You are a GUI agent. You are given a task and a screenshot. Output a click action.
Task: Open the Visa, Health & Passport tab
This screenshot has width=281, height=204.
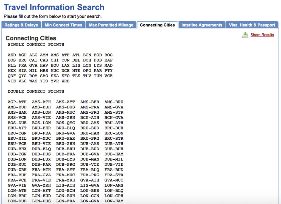(x=252, y=25)
